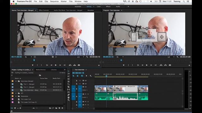Open Source monitor settings wrench
Image resolution: width=202 pixels, height=113 pixels.
click(87, 57)
